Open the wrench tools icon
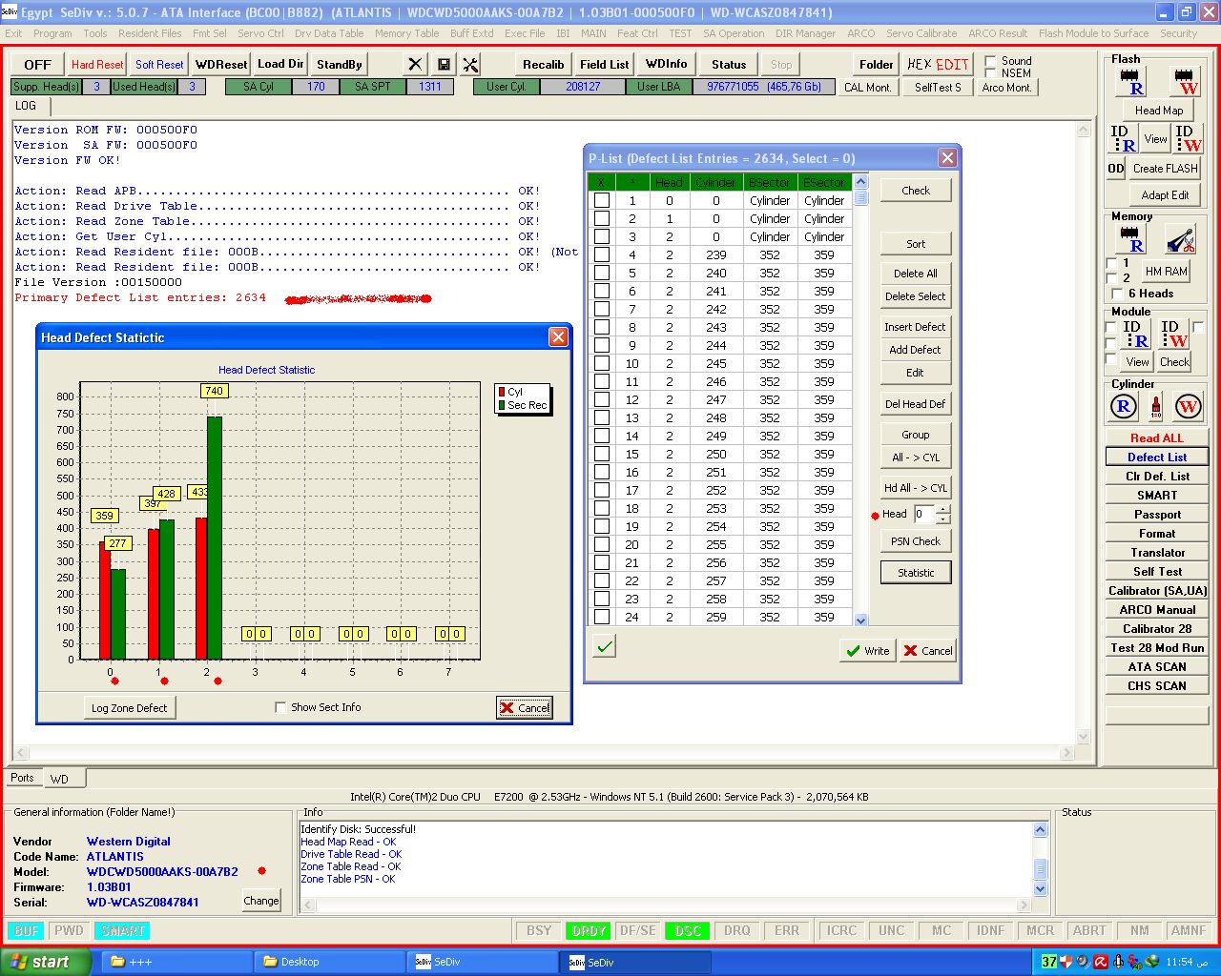The height and width of the screenshot is (976, 1221). [x=470, y=65]
